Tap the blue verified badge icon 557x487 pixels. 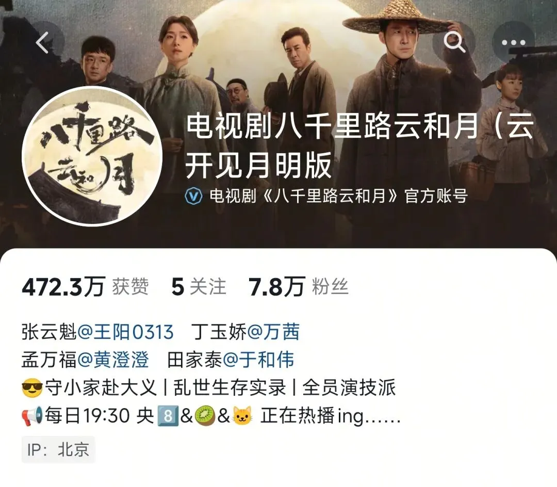pos(194,196)
